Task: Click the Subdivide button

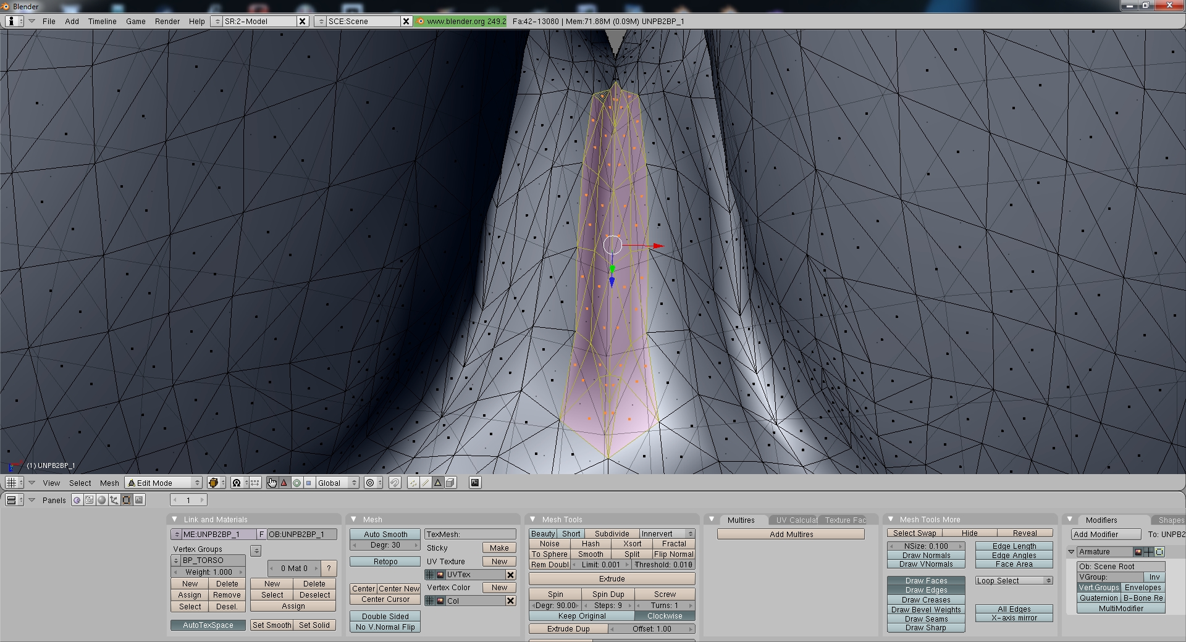Action: 612,533
